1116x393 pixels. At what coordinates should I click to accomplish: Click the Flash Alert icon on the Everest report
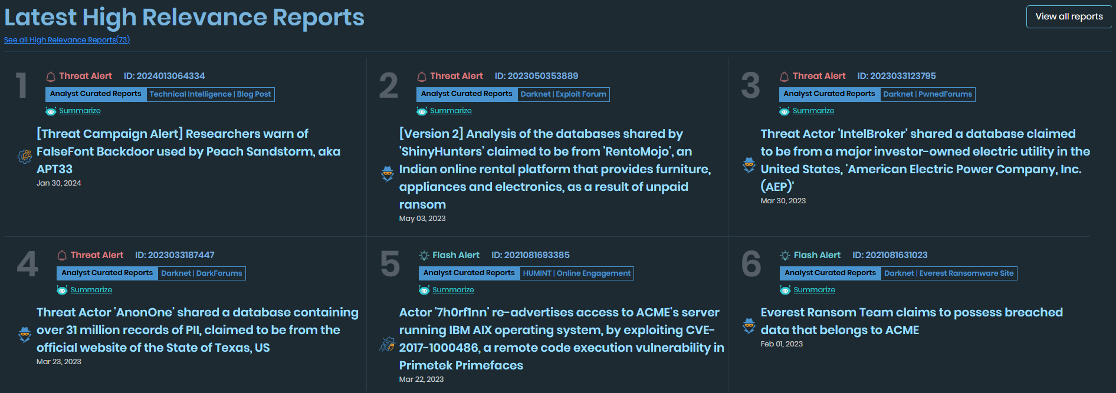tap(785, 255)
